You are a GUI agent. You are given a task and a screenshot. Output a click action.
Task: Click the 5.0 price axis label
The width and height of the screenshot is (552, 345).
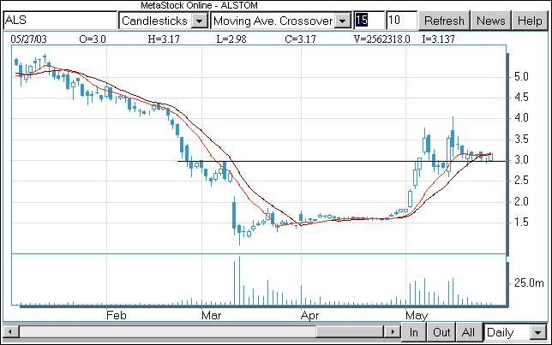click(x=521, y=77)
